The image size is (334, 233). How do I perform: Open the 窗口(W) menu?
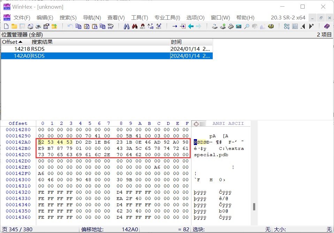(220, 18)
